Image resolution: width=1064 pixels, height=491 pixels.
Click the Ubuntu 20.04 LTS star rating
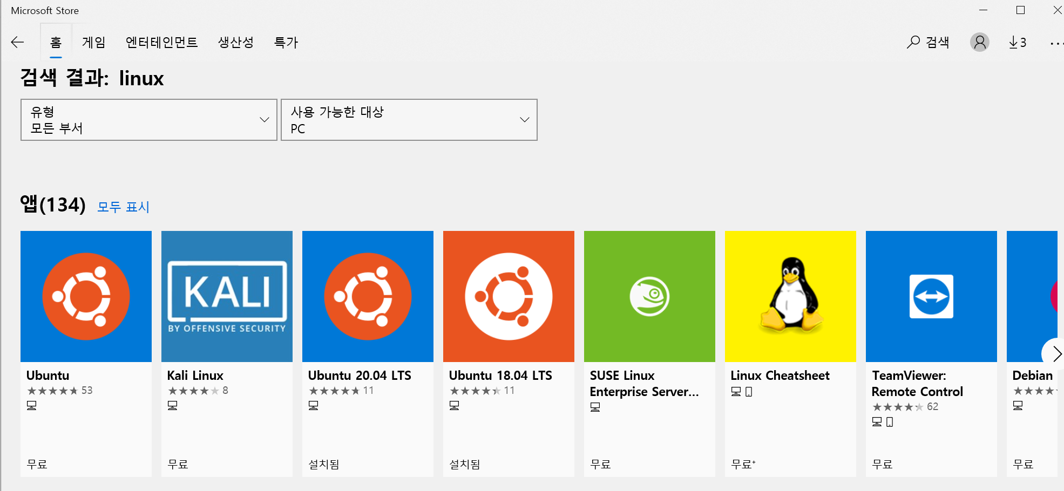(x=341, y=390)
